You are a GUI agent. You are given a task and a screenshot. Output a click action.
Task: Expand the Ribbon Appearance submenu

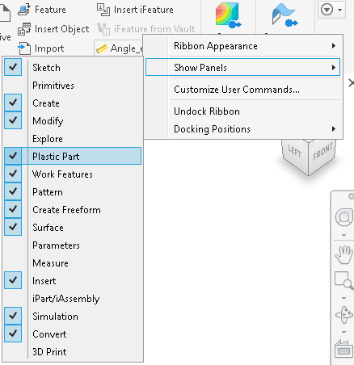(x=243, y=46)
